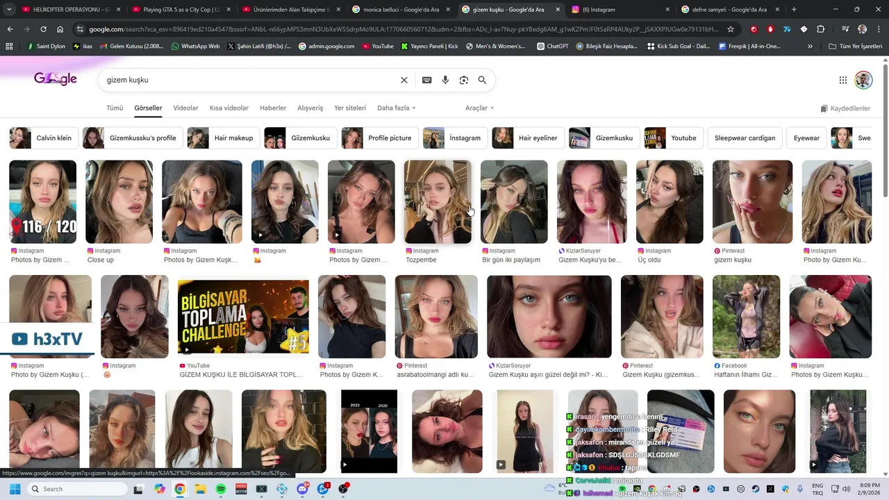Open the ChatGPT bookmark
Screen dimensions: 889x500
(553, 46)
